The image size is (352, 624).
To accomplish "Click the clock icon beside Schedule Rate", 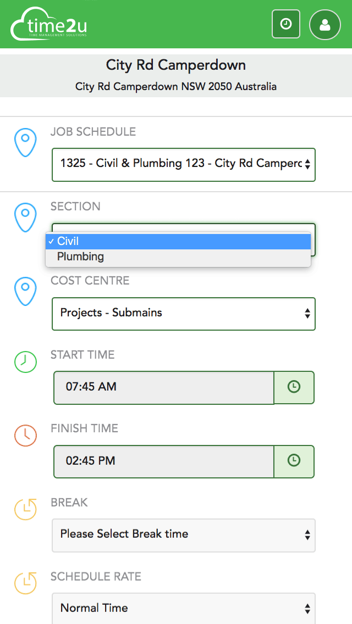I will tap(25, 583).
